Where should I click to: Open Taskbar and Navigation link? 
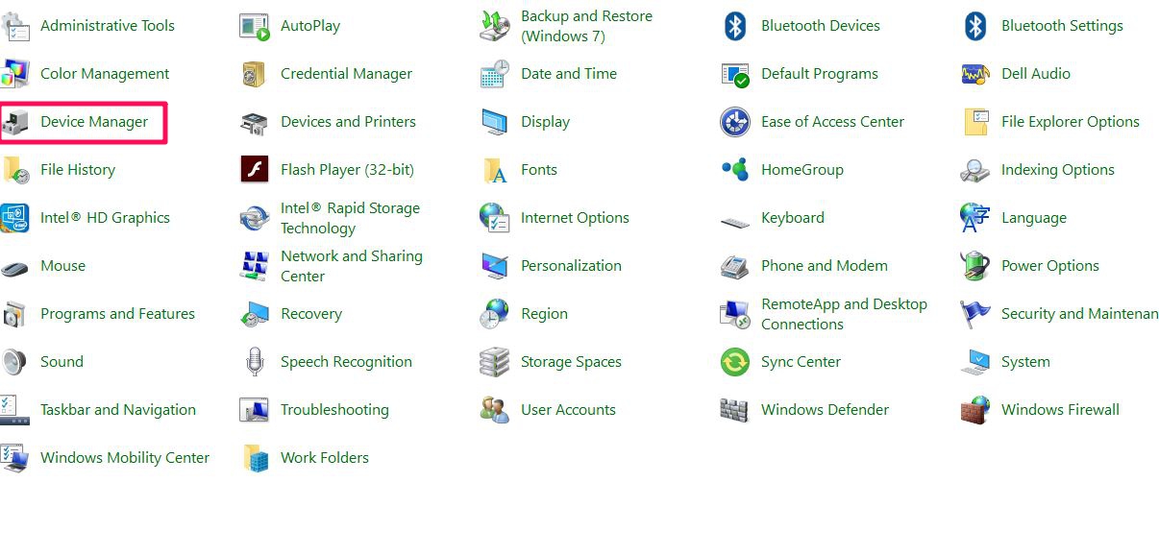[x=118, y=410]
